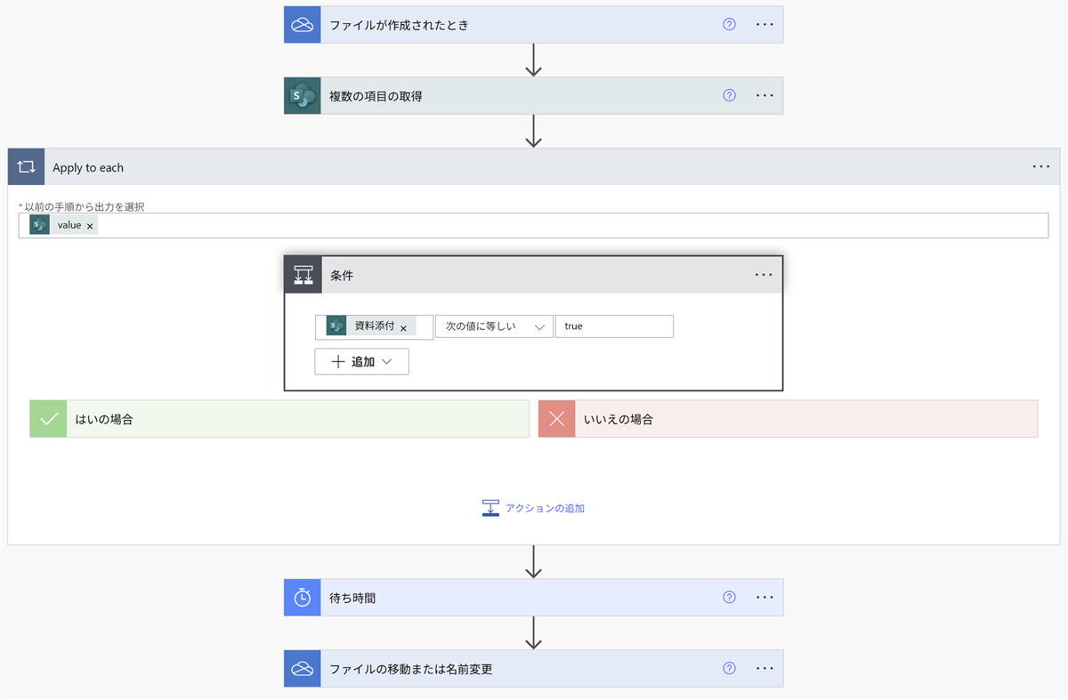Open the 次の値に等しい operator dropdown
The height and width of the screenshot is (700, 1068).
click(x=494, y=326)
